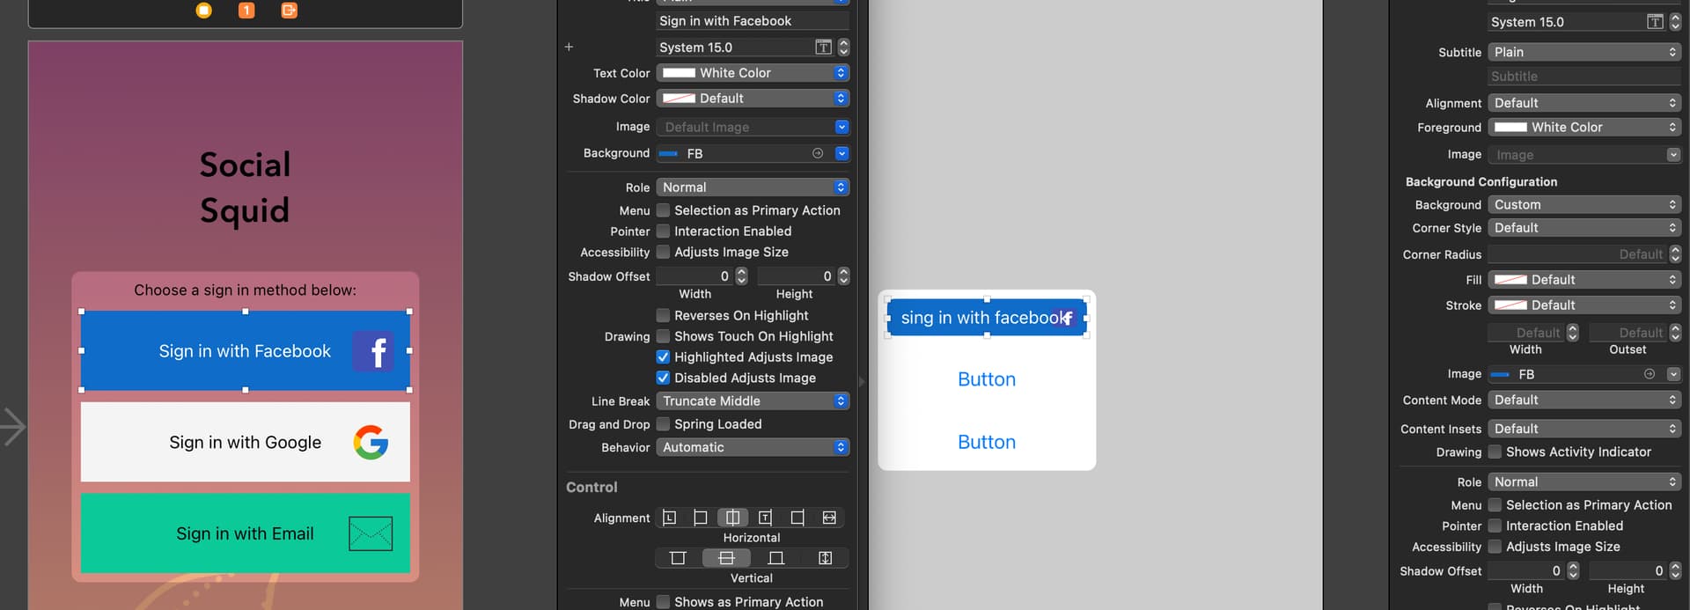Select the 'Choose a sign in method below:' label

(246, 290)
